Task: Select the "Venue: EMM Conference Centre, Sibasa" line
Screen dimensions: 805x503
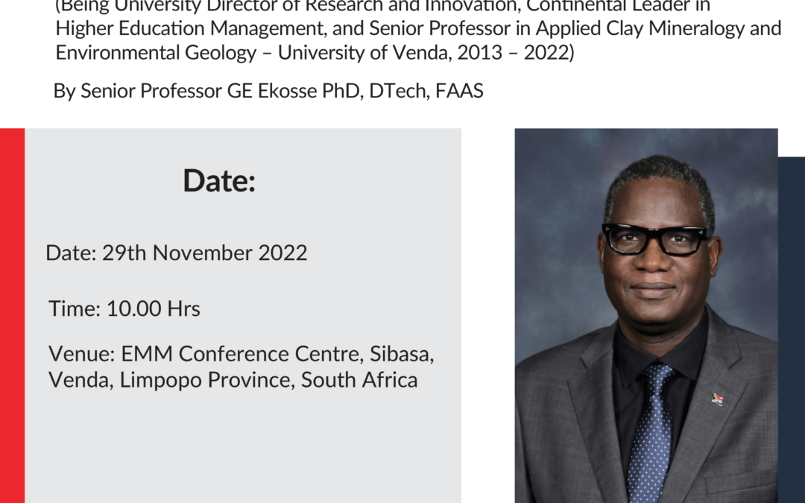Action: 241,354
